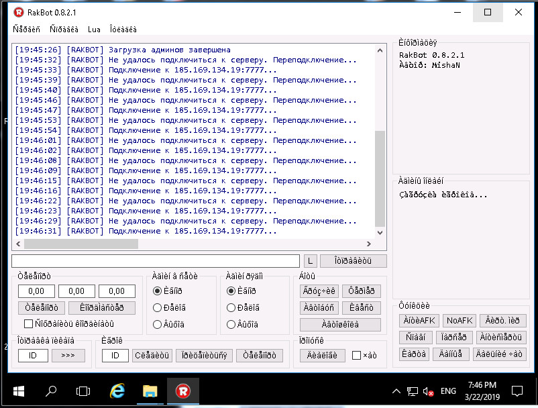Image resolution: width=538 pixels, height=408 pixels.
Task: Click log scroll up arrow
Action: tap(380, 50)
